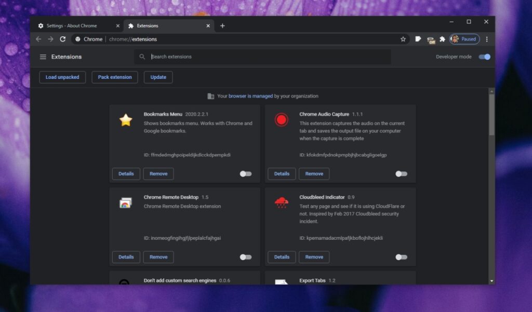Disable Developer mode
The height and width of the screenshot is (312, 532).
tap(484, 57)
